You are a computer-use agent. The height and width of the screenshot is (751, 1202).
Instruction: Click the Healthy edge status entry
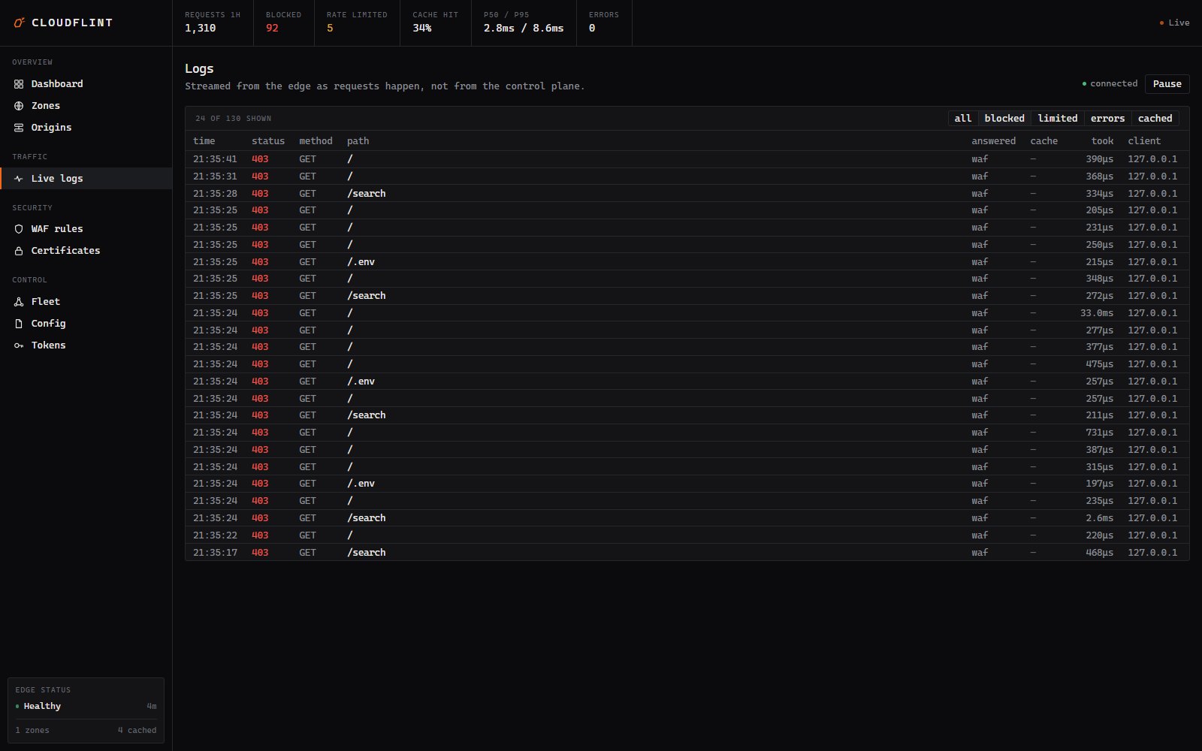tap(86, 706)
